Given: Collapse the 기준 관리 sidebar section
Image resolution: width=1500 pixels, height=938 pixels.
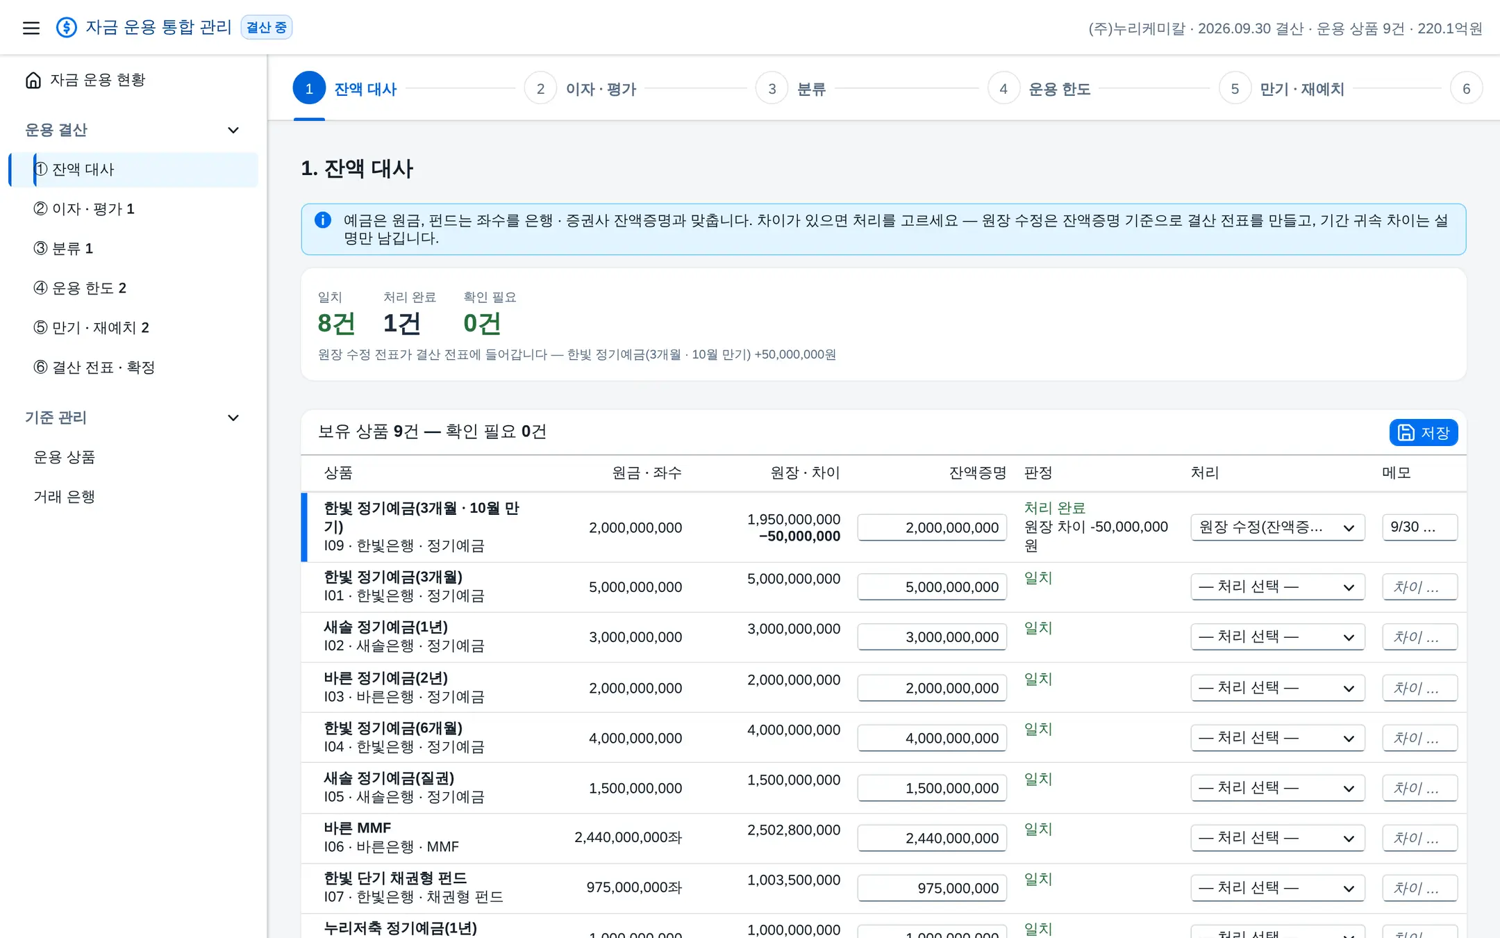Looking at the screenshot, I should (x=233, y=418).
